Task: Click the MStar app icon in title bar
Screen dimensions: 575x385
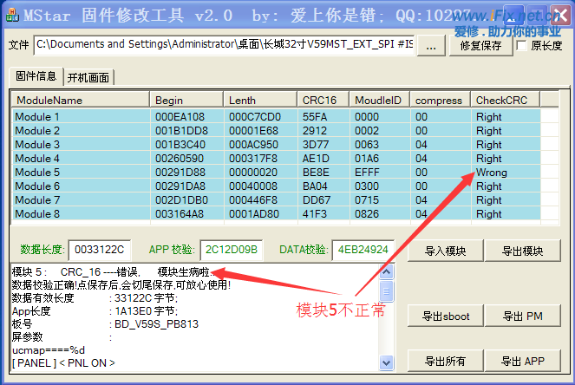Action: tap(13, 16)
